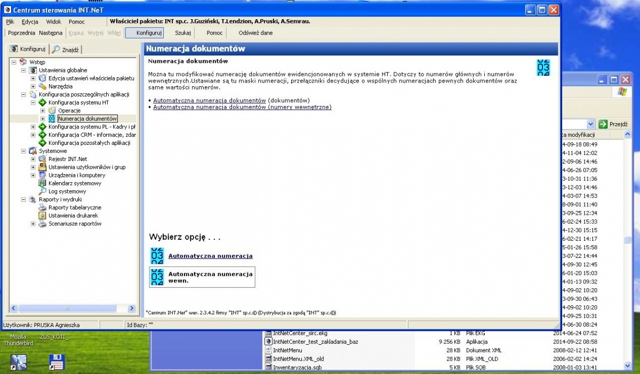Click the floppy disk desktop shortcut

57,362
